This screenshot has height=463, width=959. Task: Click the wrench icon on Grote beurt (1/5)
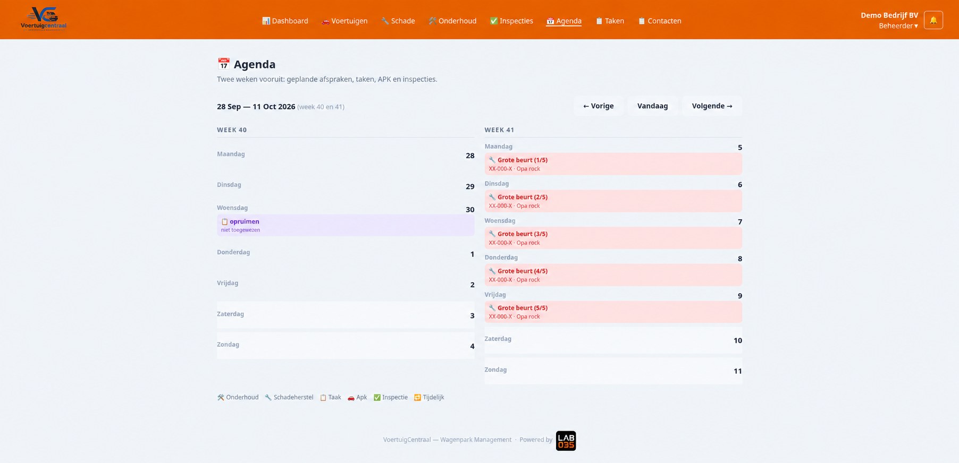point(492,160)
